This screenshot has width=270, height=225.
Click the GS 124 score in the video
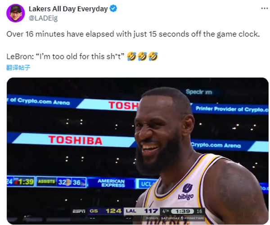[106, 211]
